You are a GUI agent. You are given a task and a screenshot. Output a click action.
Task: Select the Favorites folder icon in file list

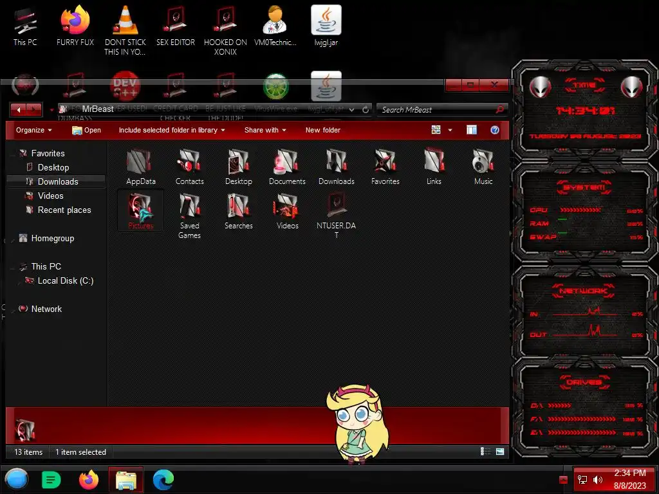385,167
